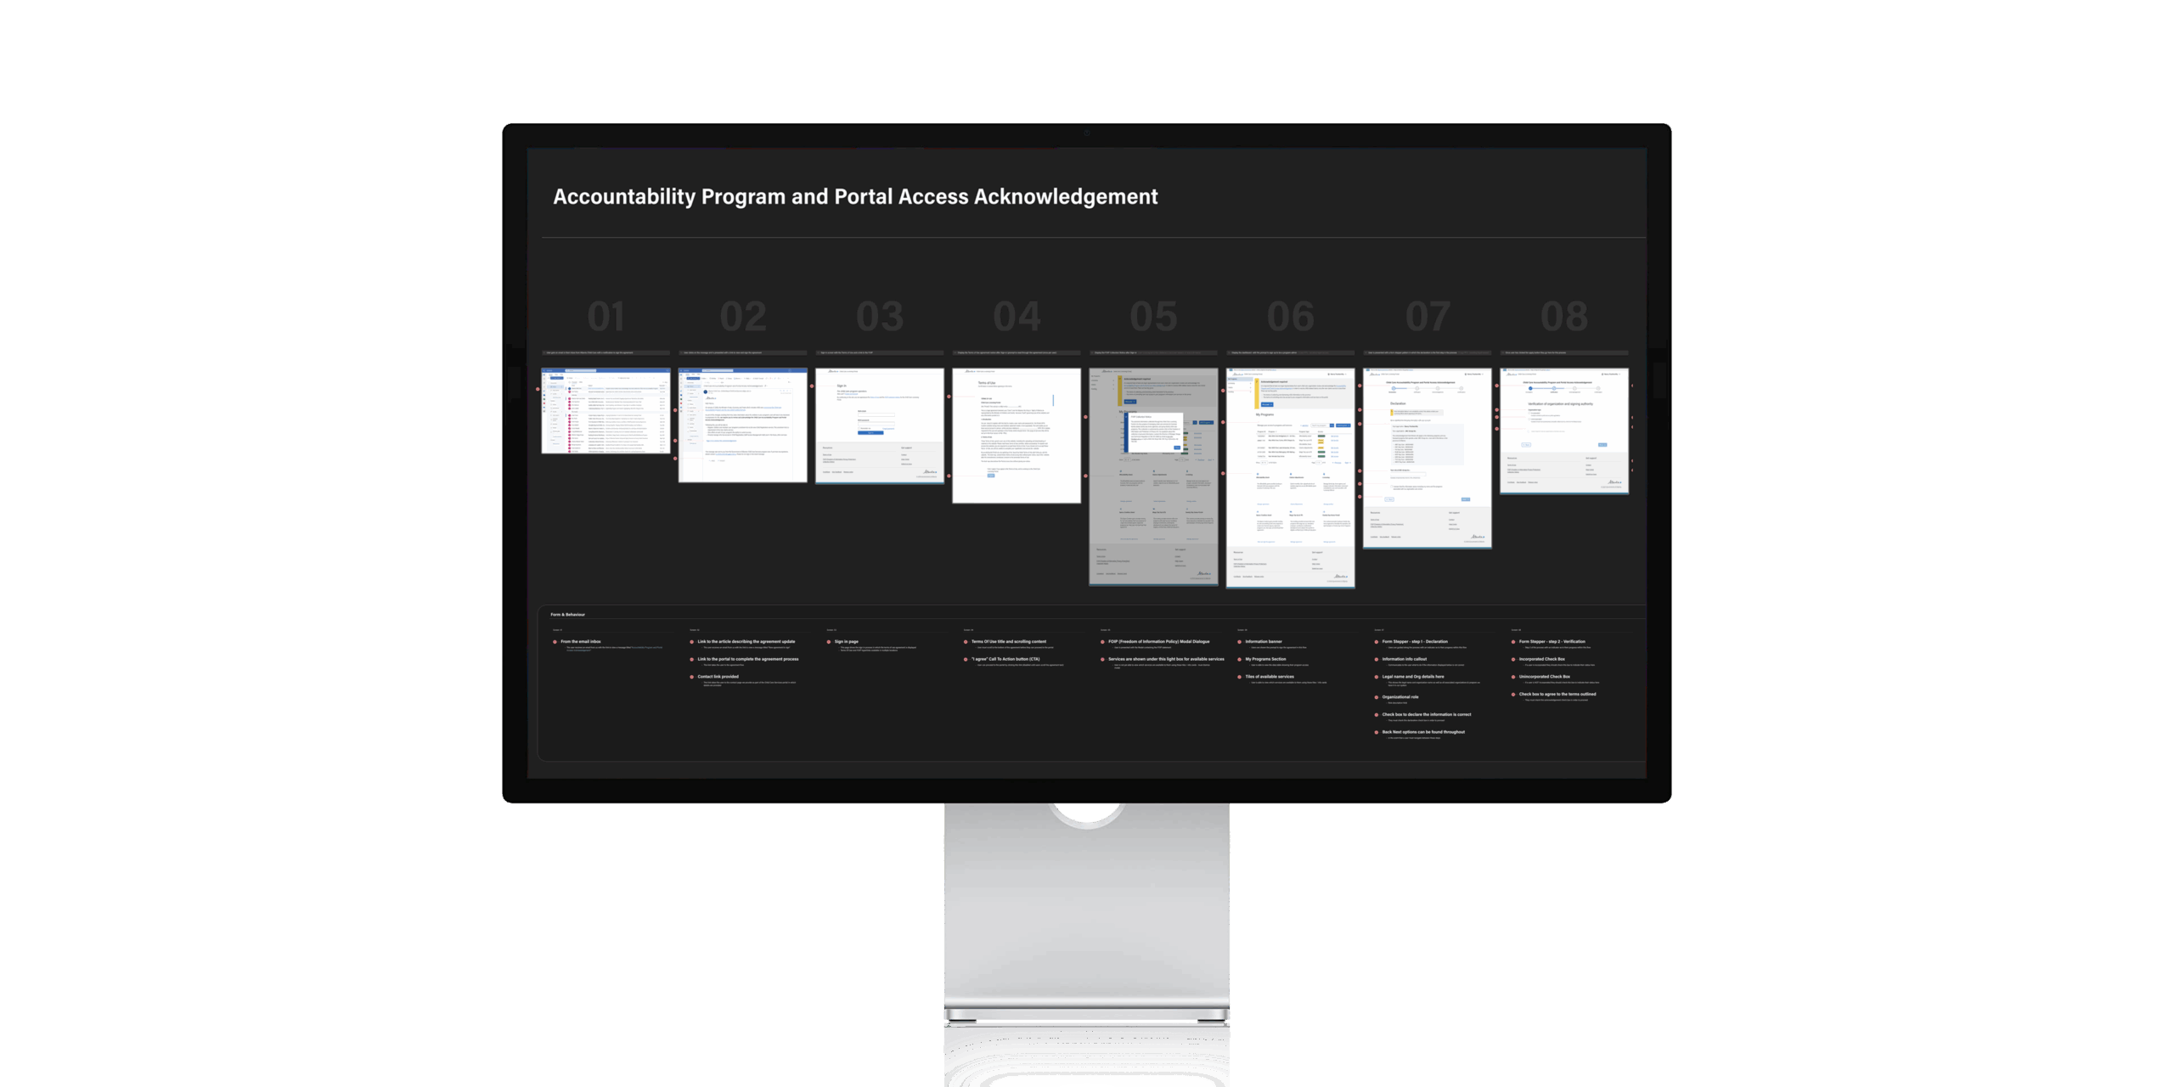The image size is (2174, 1087).
Task: Click the '"I agree" Call To Action button (CTA)' note
Action: pos(1005,659)
